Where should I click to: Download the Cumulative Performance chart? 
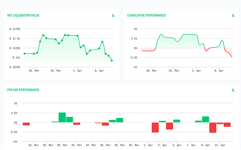pyautogui.click(x=233, y=15)
